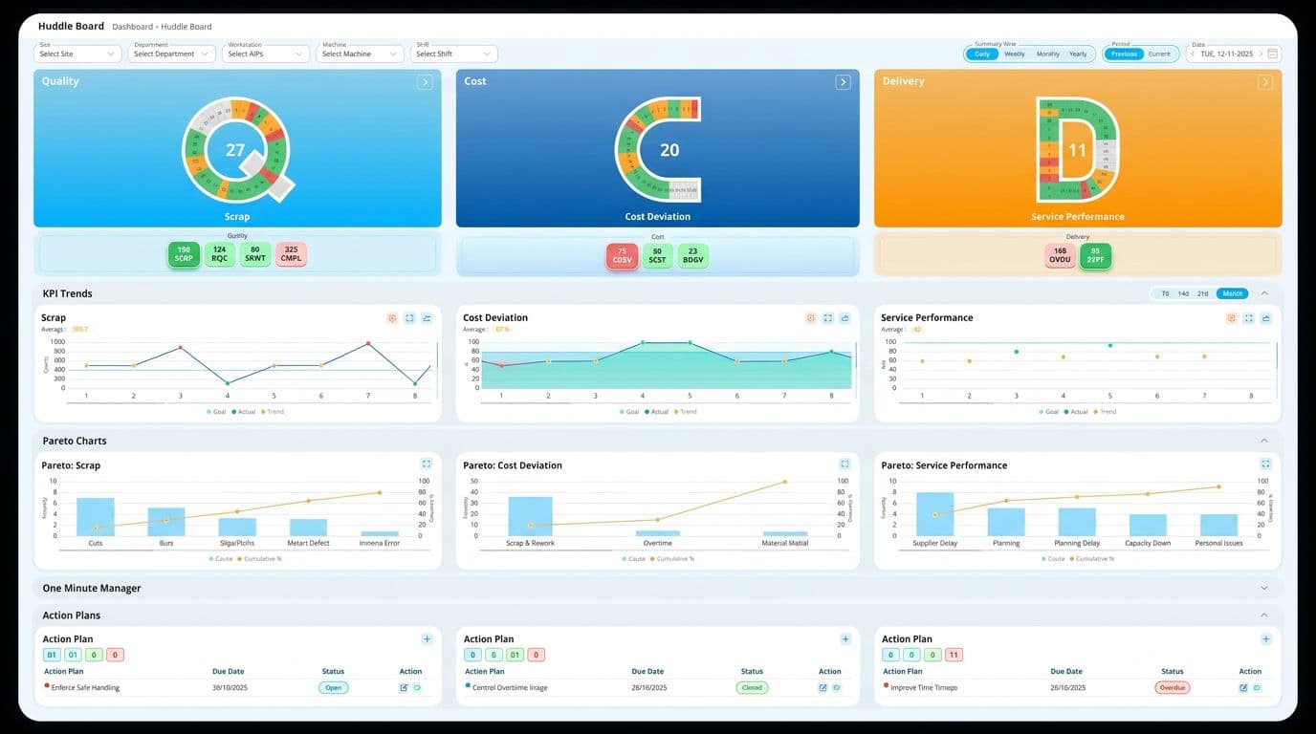This screenshot has height=734, width=1316.
Task: Click the chart-type icon on Scrap trend
Action: click(x=427, y=318)
